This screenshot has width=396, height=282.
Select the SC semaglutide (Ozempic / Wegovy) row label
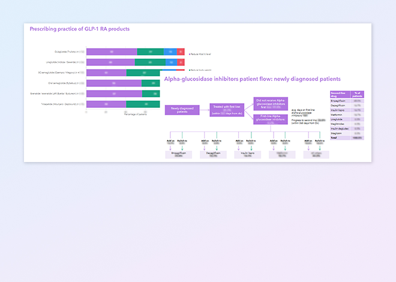coord(61,73)
